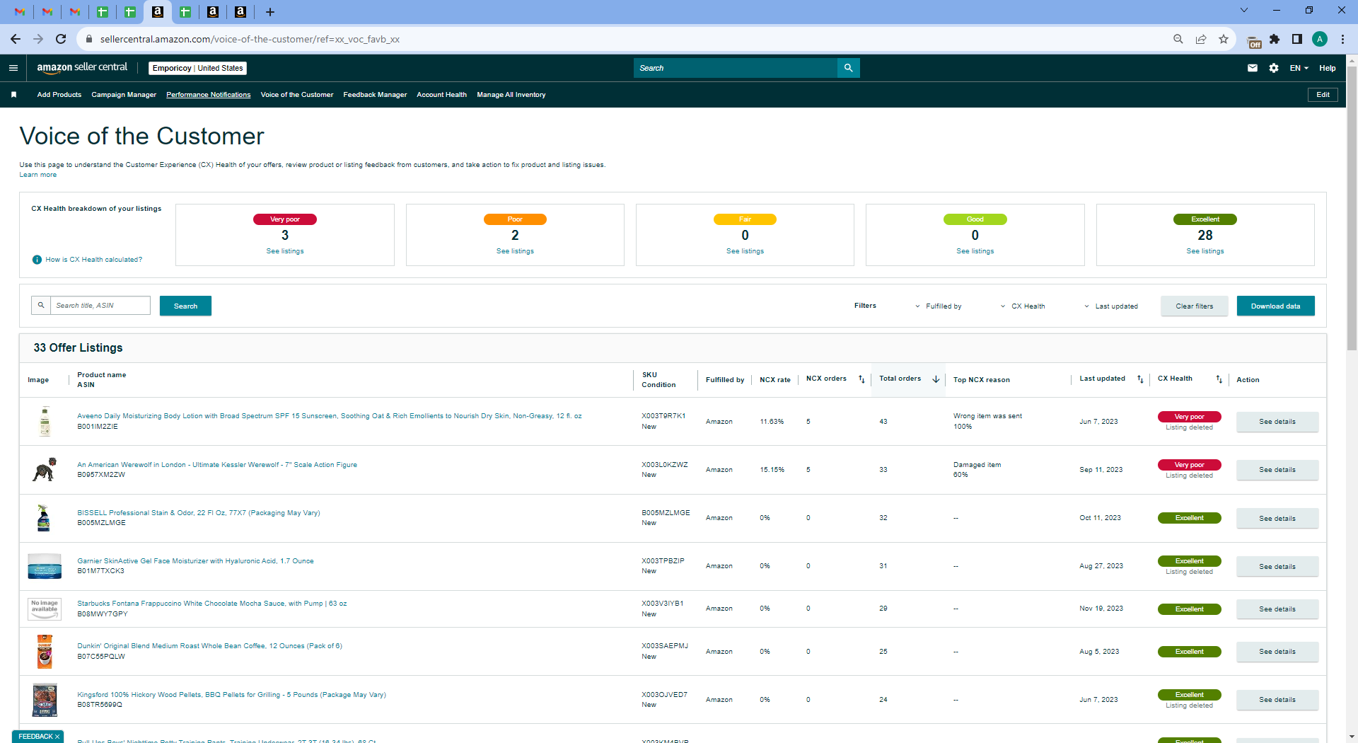This screenshot has height=743, width=1358.
Task: Open Manage All Inventory in the navigation bar
Action: tap(511, 95)
